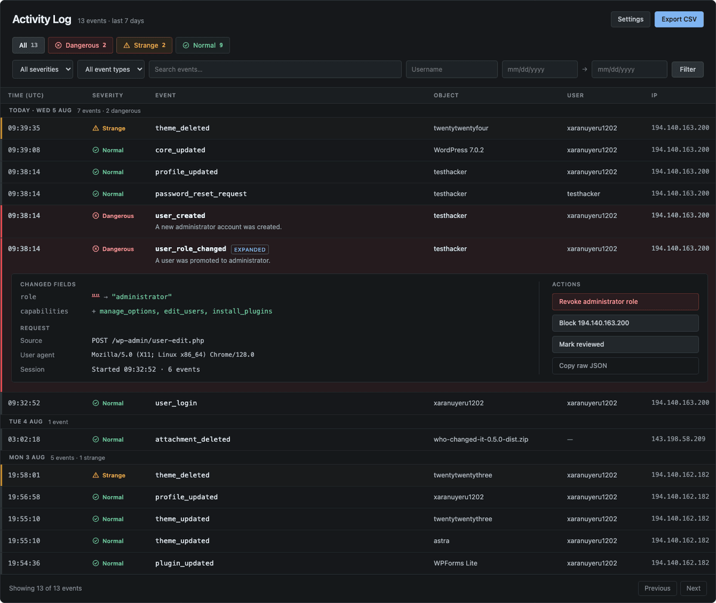Screen dimensions: 716x603
Task: Click the Normal check icon on user_login row
Action: pos(95,404)
